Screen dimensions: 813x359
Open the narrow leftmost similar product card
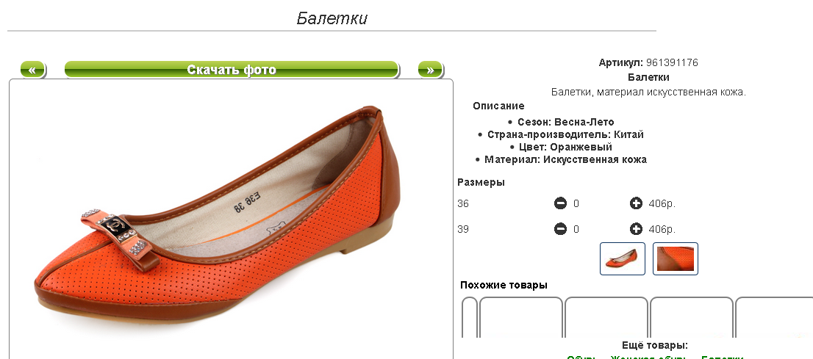click(469, 318)
